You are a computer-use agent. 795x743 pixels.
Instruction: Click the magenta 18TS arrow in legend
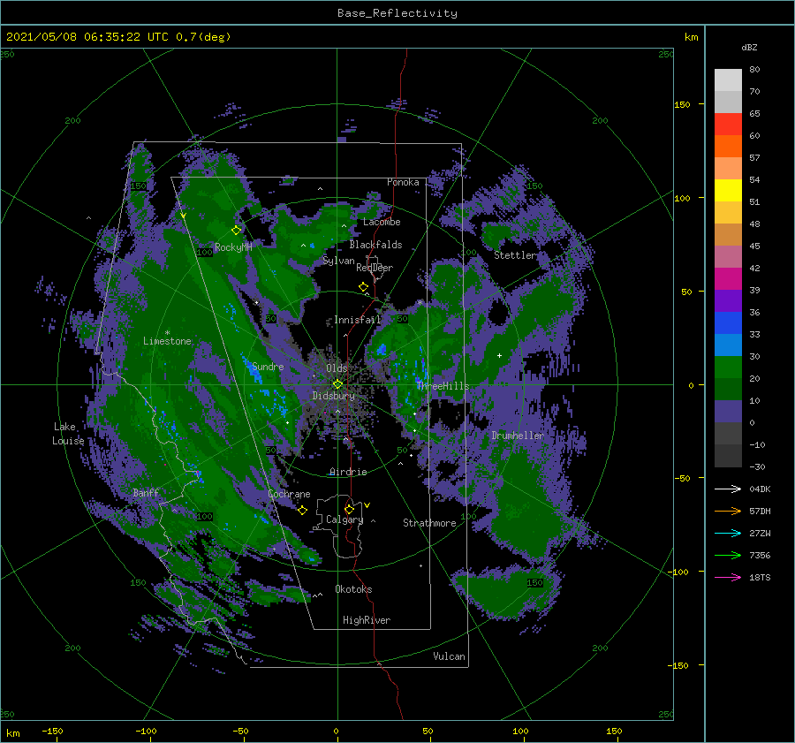[x=728, y=577]
